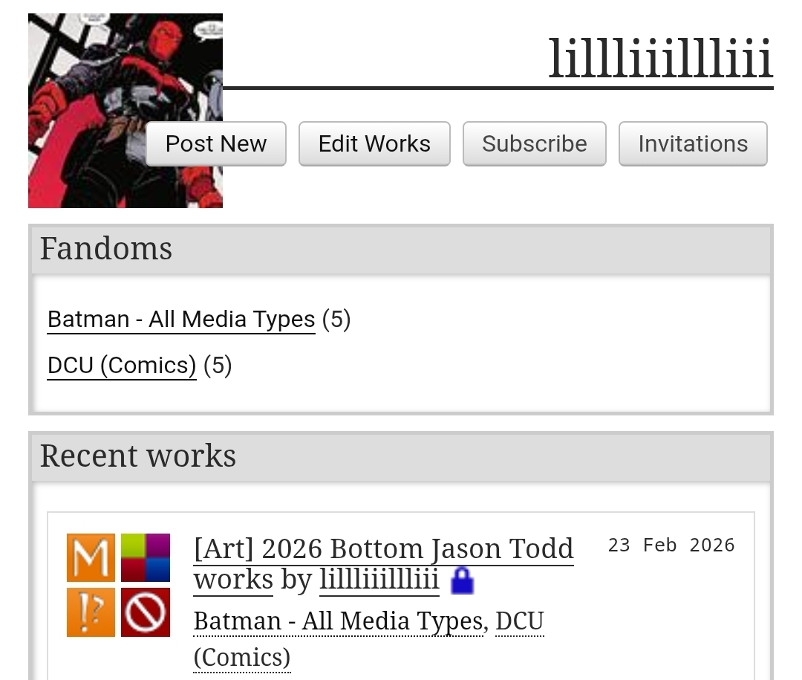Subscribe to this user

[535, 144]
